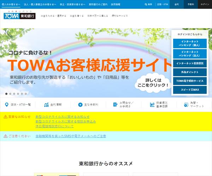Switch to 個人のお客さまへ tab
The image size is (212, 176).
coord(11,4)
